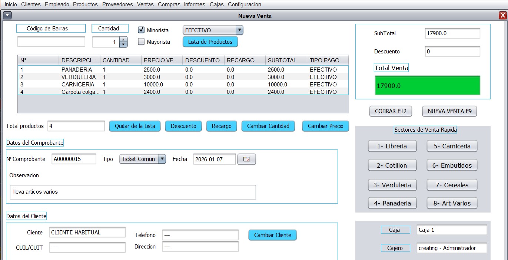Click Quitar de la Lista button

pos(135,126)
